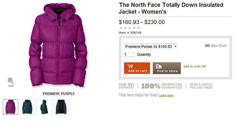Select the purple jacket thumbnail
237x121 pixels.
tap(11, 107)
